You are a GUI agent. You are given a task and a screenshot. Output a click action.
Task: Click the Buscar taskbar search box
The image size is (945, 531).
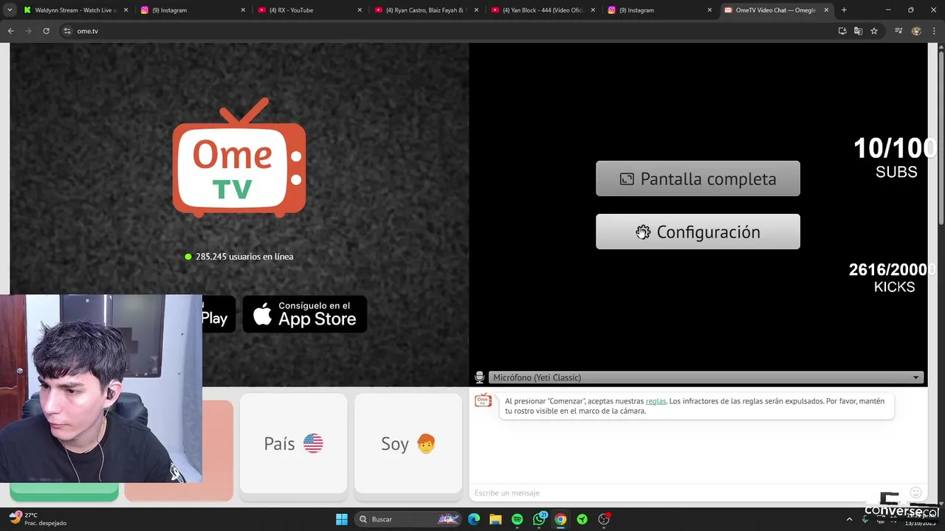(408, 519)
